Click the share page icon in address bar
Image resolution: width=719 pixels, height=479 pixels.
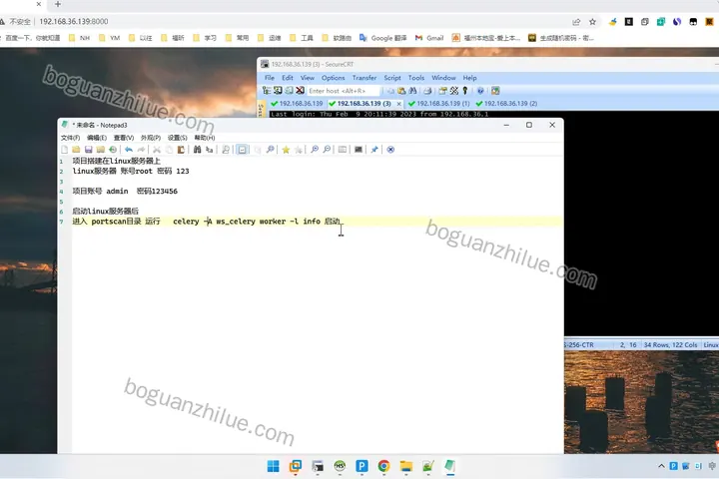[576, 22]
